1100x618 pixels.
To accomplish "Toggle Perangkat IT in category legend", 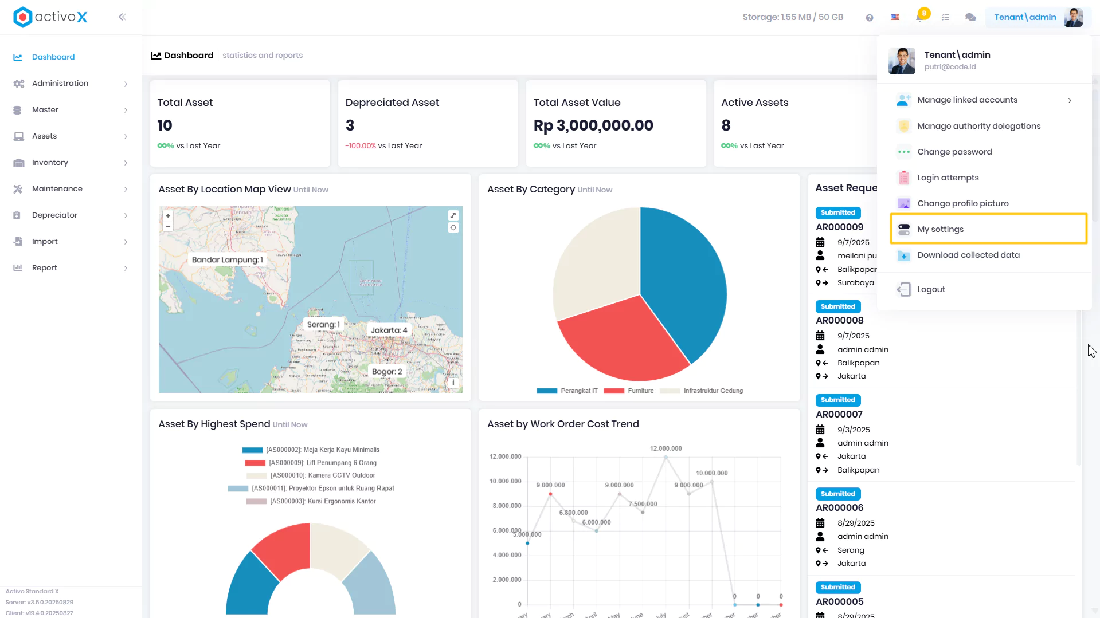I will [567, 391].
